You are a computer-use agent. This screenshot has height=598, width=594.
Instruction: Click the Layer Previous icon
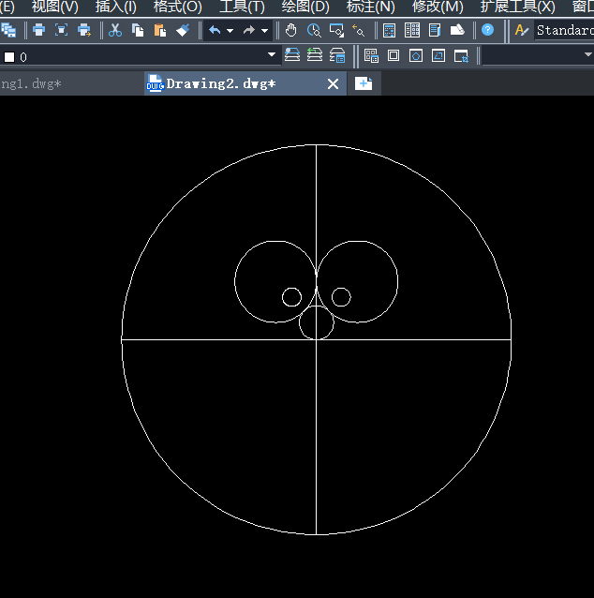[315, 55]
